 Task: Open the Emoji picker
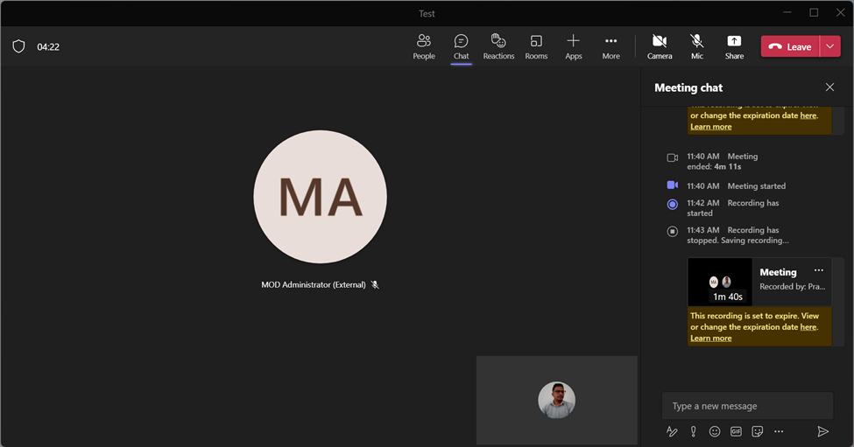tap(715, 431)
